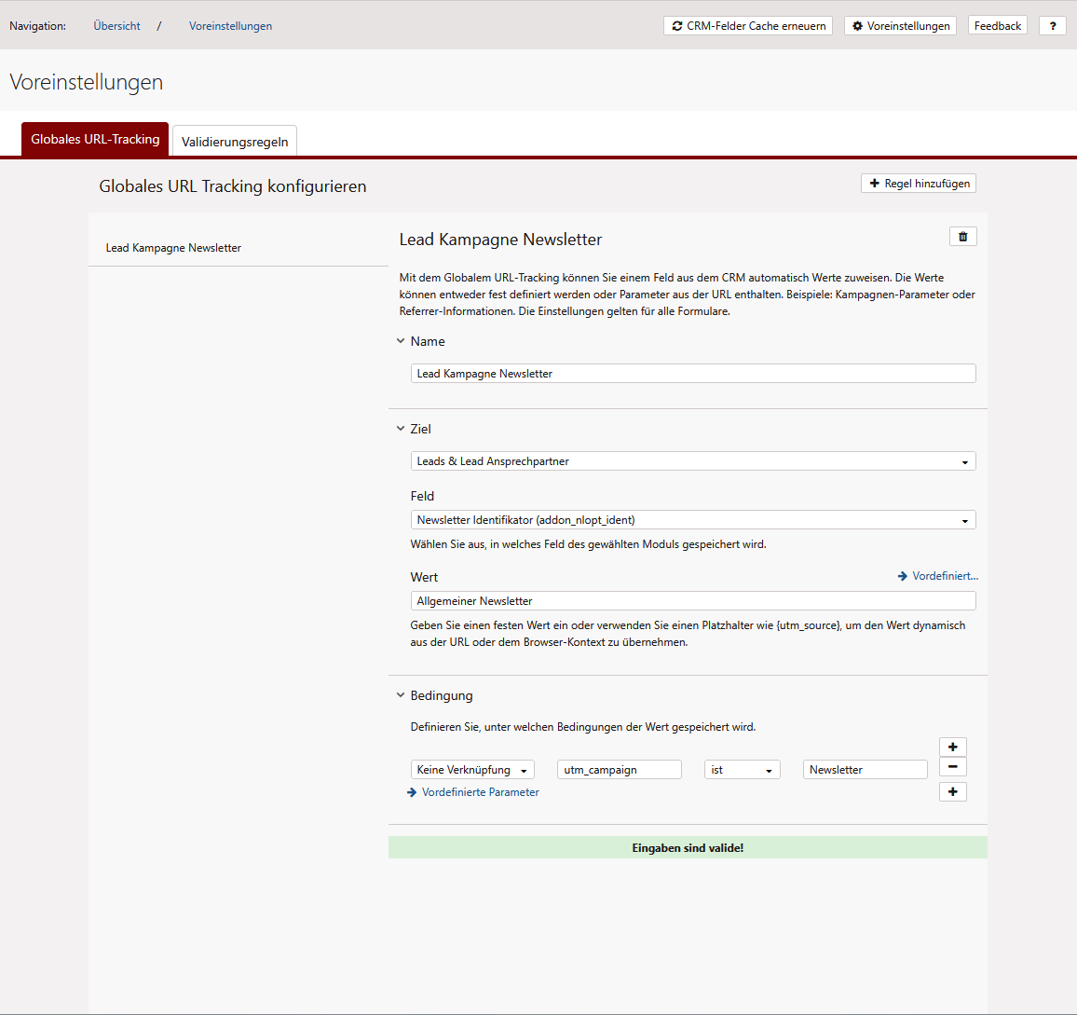Switch to the Validierungsregeln tab
Viewport: 1077px width, 1015px height.
235,142
